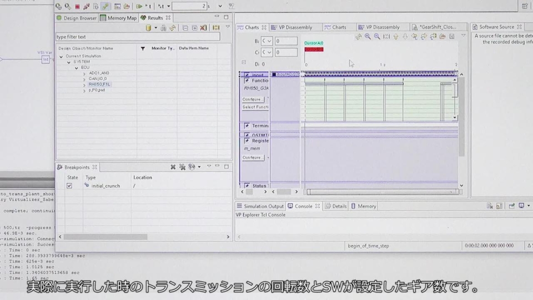Open the Results panel view menu triangle
533x300 pixels.
(x=228, y=27)
